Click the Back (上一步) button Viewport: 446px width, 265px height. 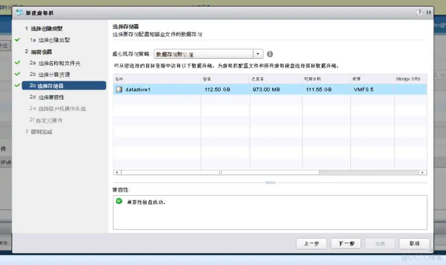click(312, 244)
